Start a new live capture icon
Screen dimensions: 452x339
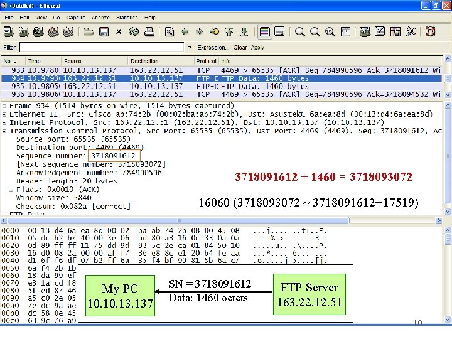click(38, 31)
